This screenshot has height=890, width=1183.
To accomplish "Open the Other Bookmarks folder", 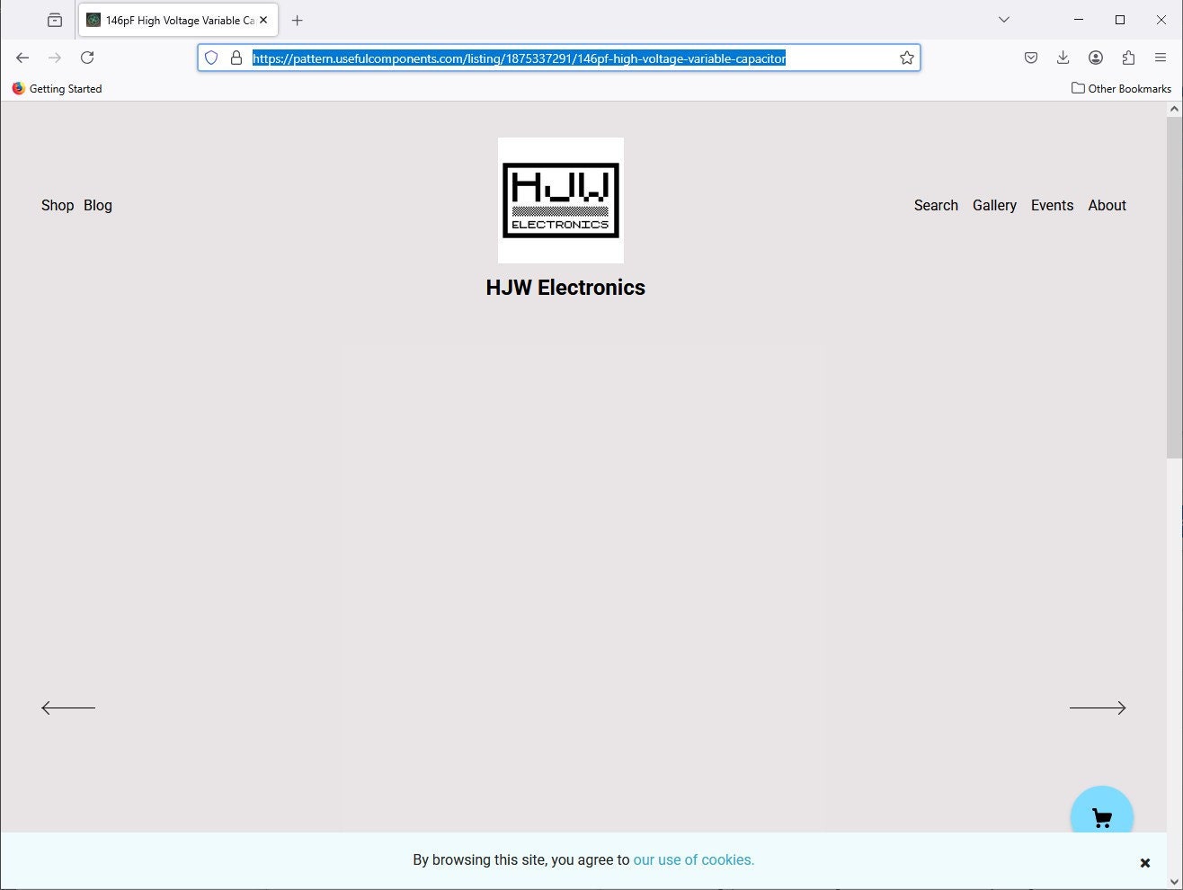I will click(1121, 88).
